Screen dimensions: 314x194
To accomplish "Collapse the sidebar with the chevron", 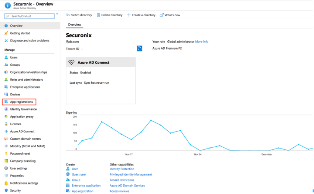I will click(x=57, y=14).
